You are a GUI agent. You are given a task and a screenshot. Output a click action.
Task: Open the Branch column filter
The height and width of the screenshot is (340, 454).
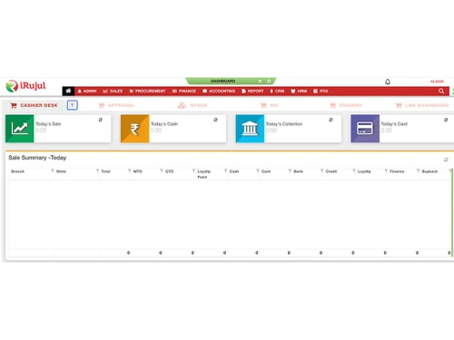coord(53,171)
